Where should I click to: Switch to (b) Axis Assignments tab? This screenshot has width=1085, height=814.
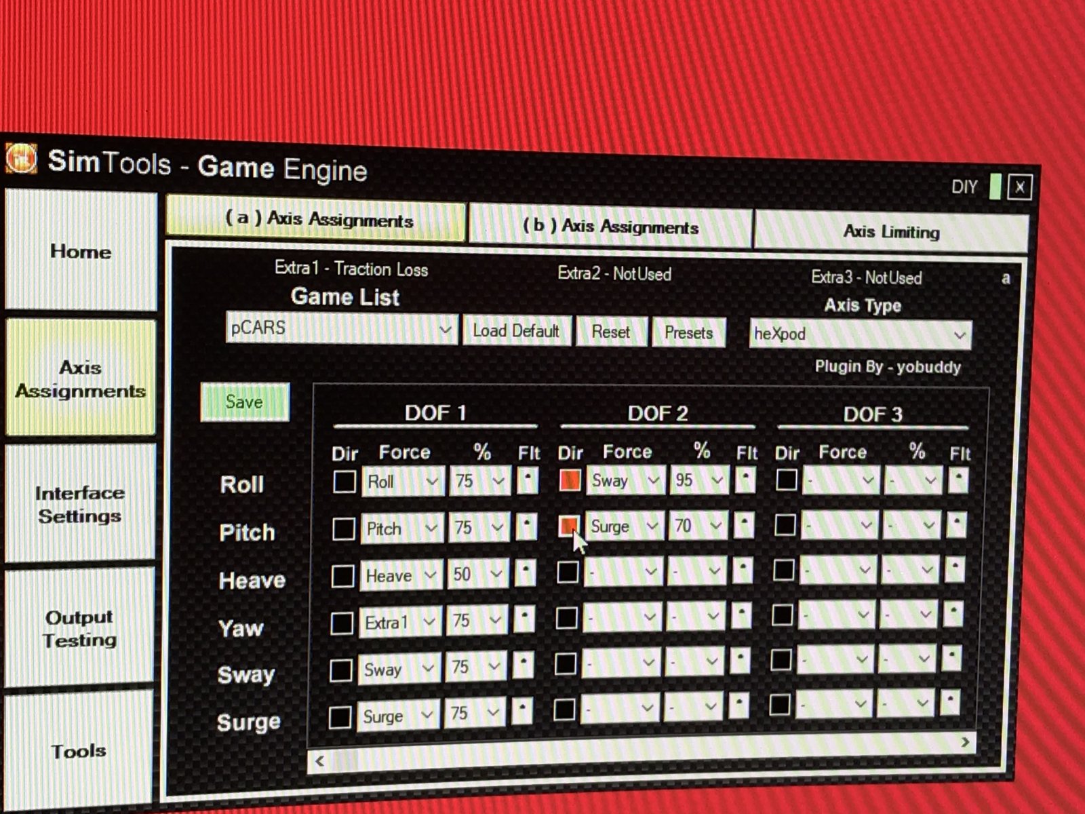tap(610, 226)
